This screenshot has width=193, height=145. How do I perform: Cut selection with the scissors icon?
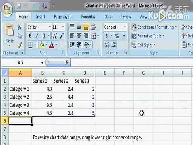[x=19, y=27]
